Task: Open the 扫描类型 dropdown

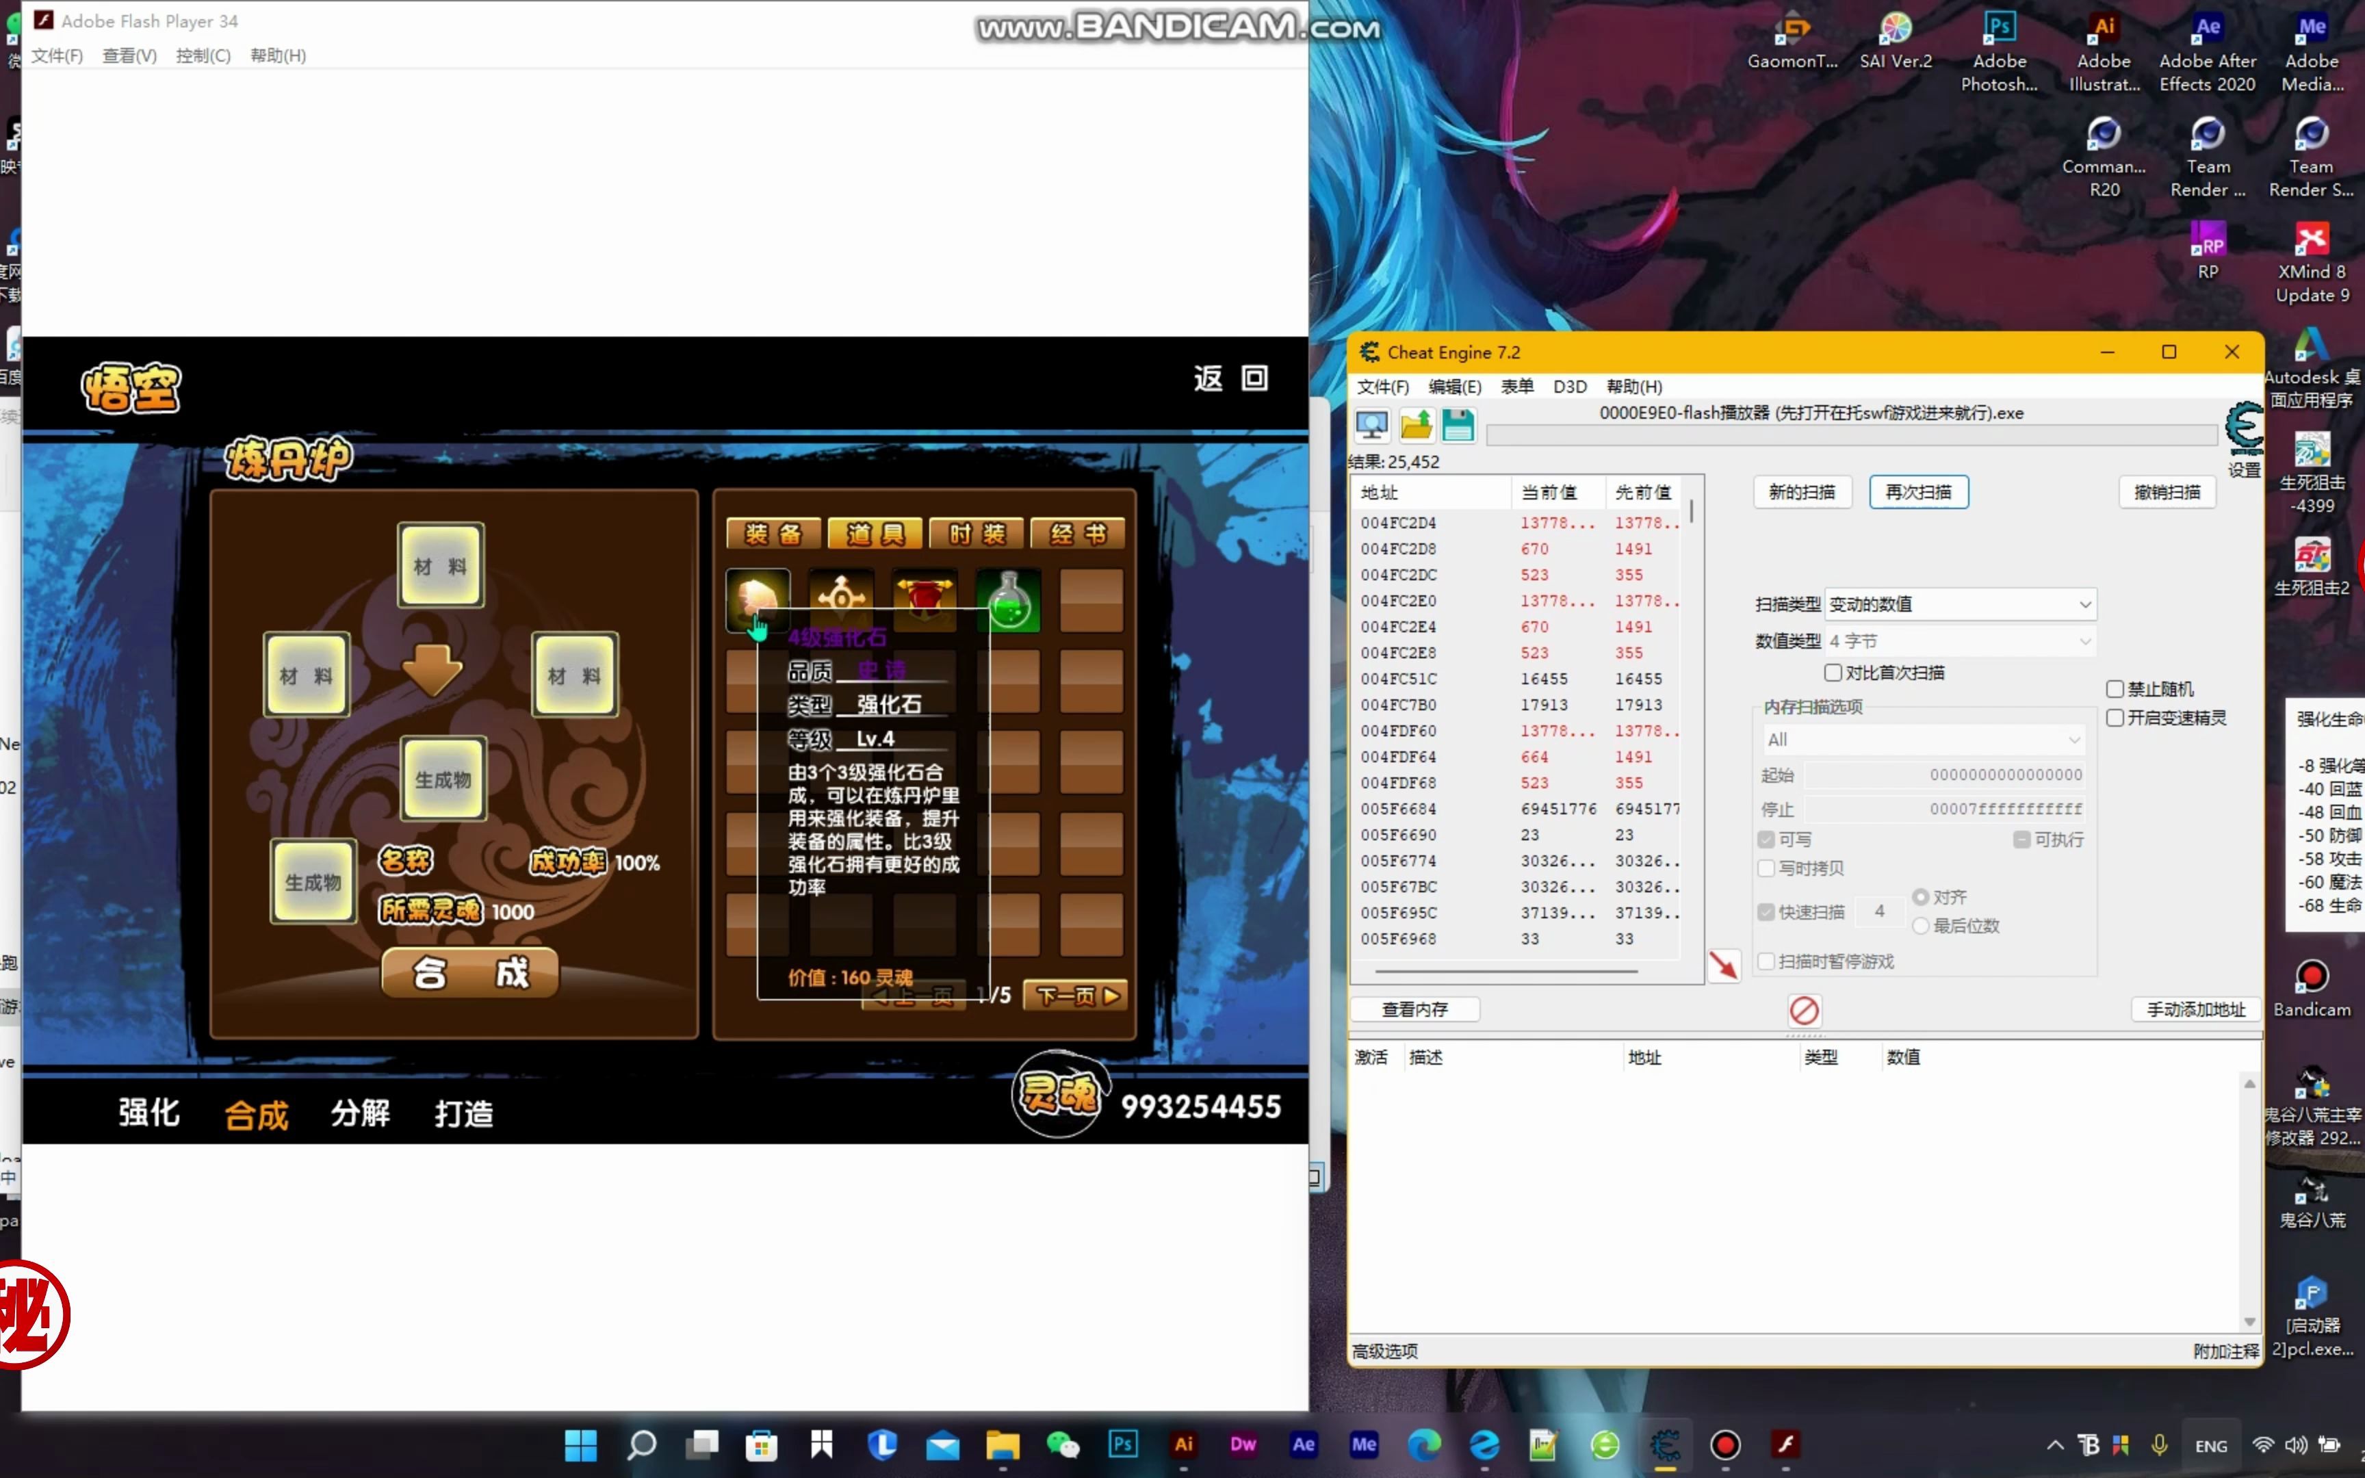Action: 1959,604
